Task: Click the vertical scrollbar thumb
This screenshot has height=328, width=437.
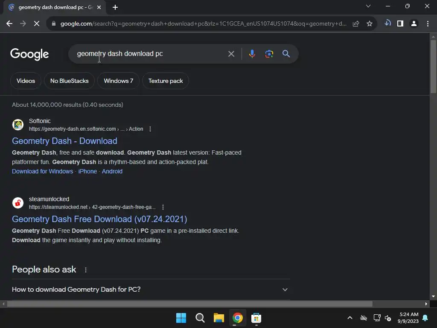Action: coord(433,67)
